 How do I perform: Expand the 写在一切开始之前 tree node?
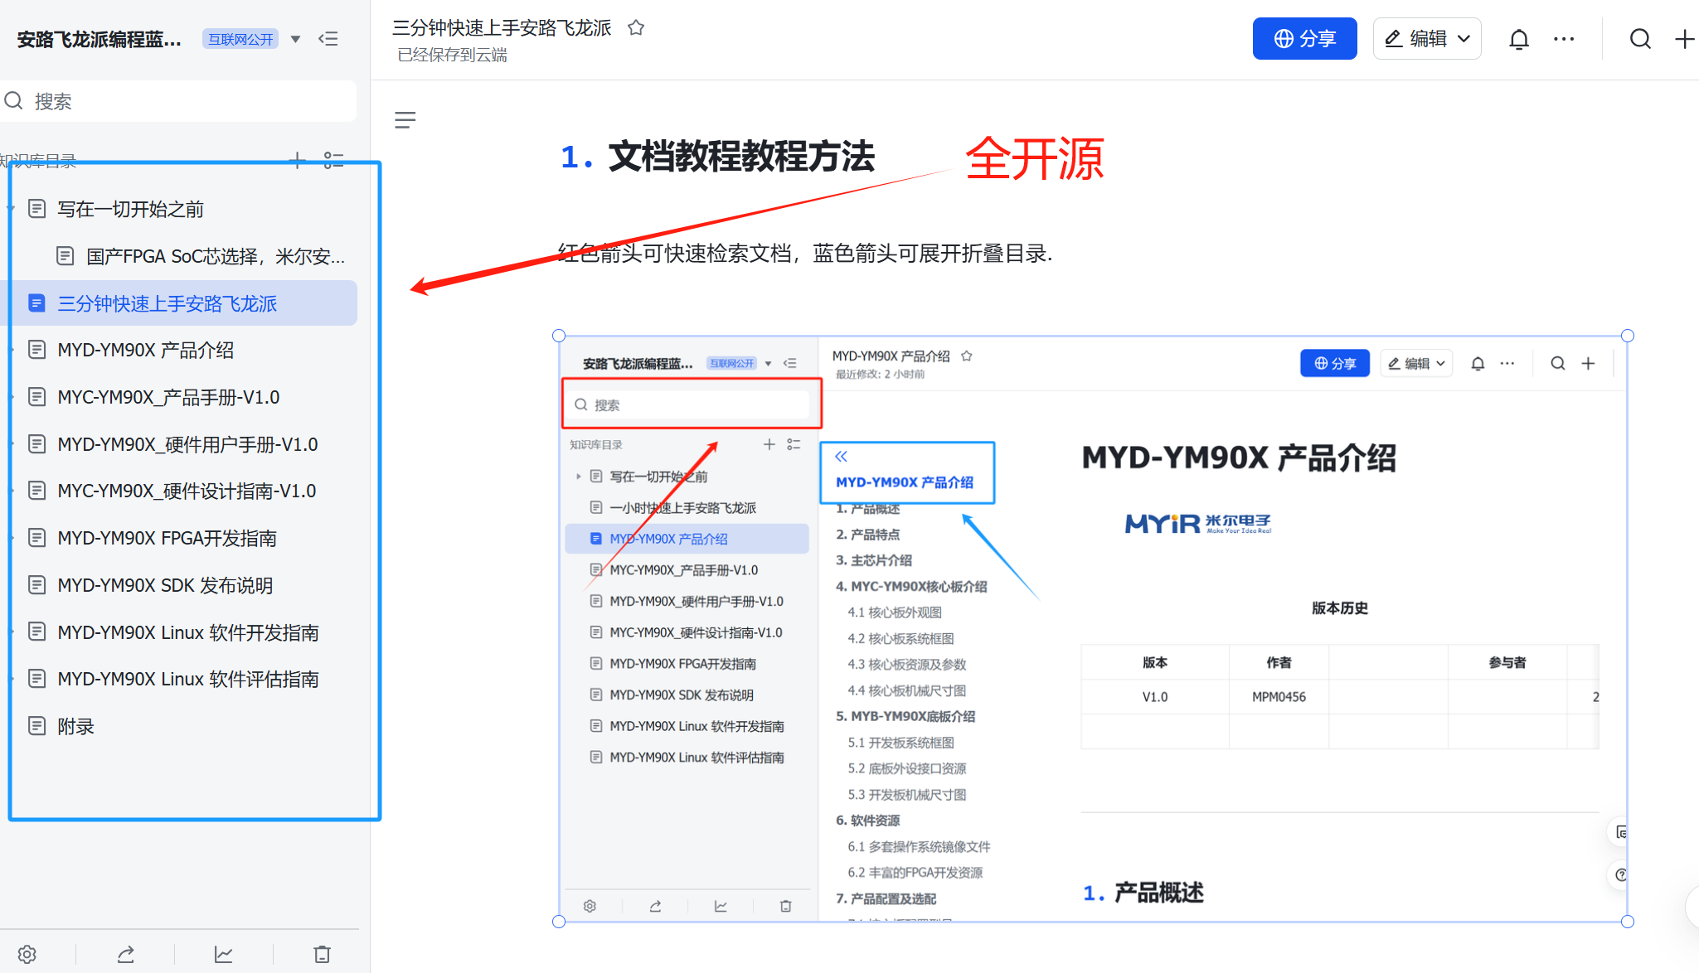pos(11,209)
